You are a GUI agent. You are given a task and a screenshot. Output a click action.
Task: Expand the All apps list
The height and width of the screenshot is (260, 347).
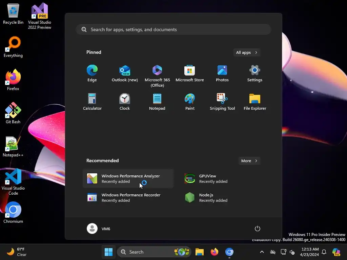pos(247,52)
